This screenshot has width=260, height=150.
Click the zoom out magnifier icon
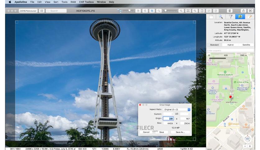pyautogui.click(x=159, y=11)
